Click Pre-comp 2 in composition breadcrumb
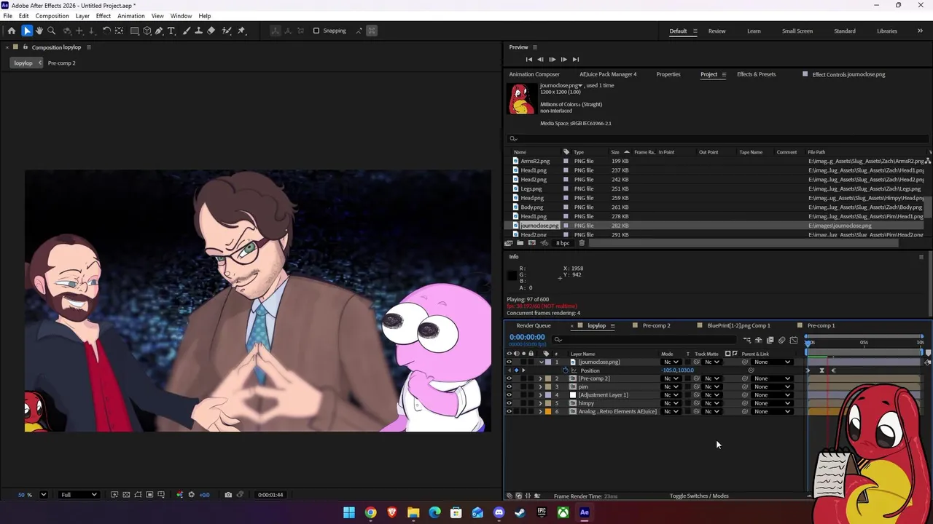Image resolution: width=933 pixels, height=524 pixels. point(61,63)
